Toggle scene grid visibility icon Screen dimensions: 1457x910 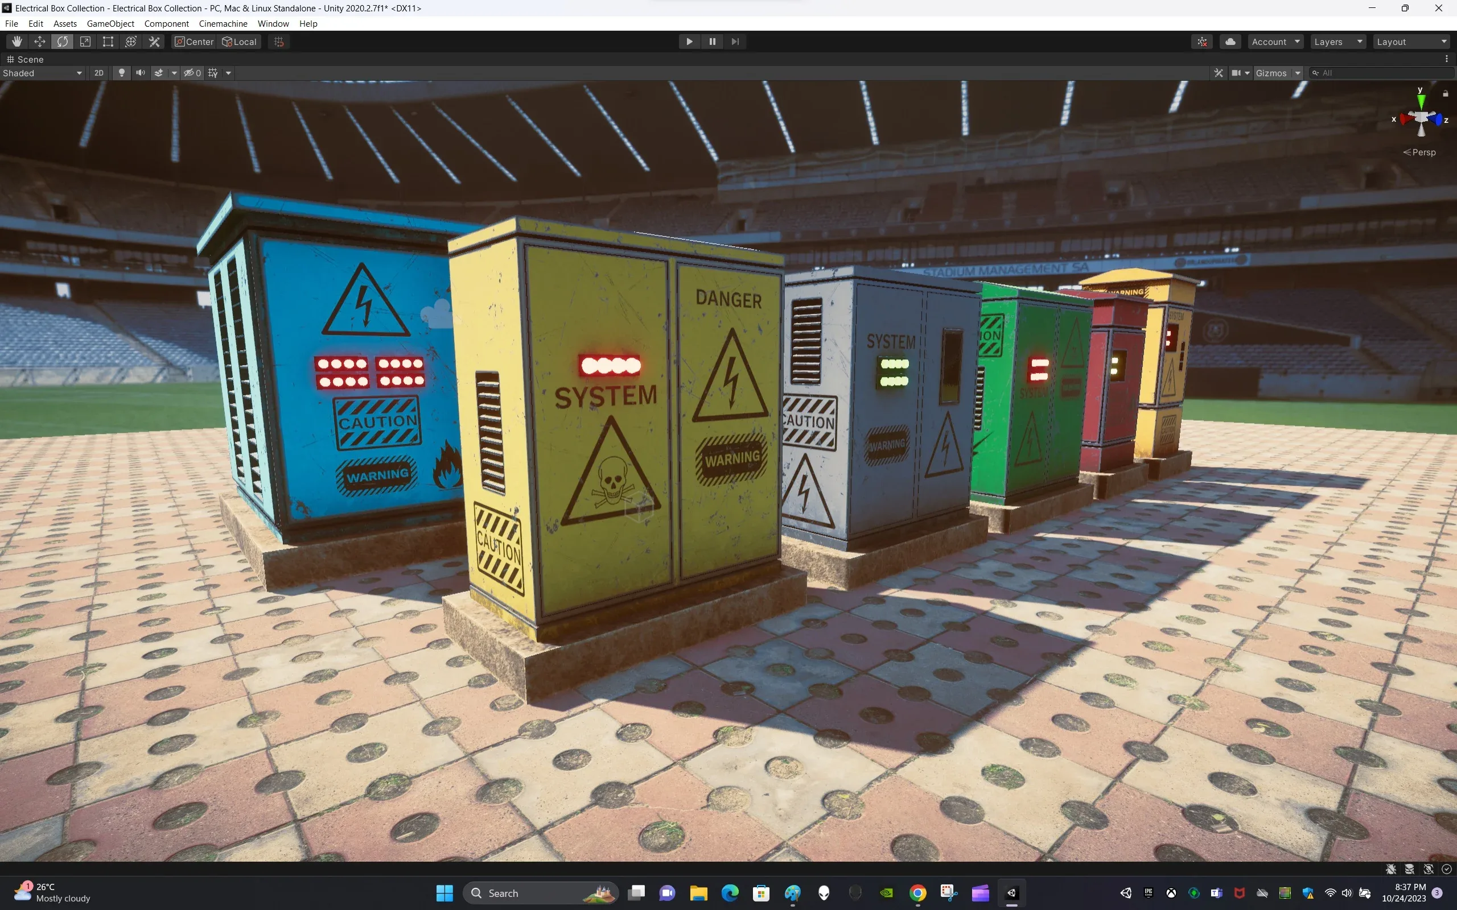click(x=213, y=73)
